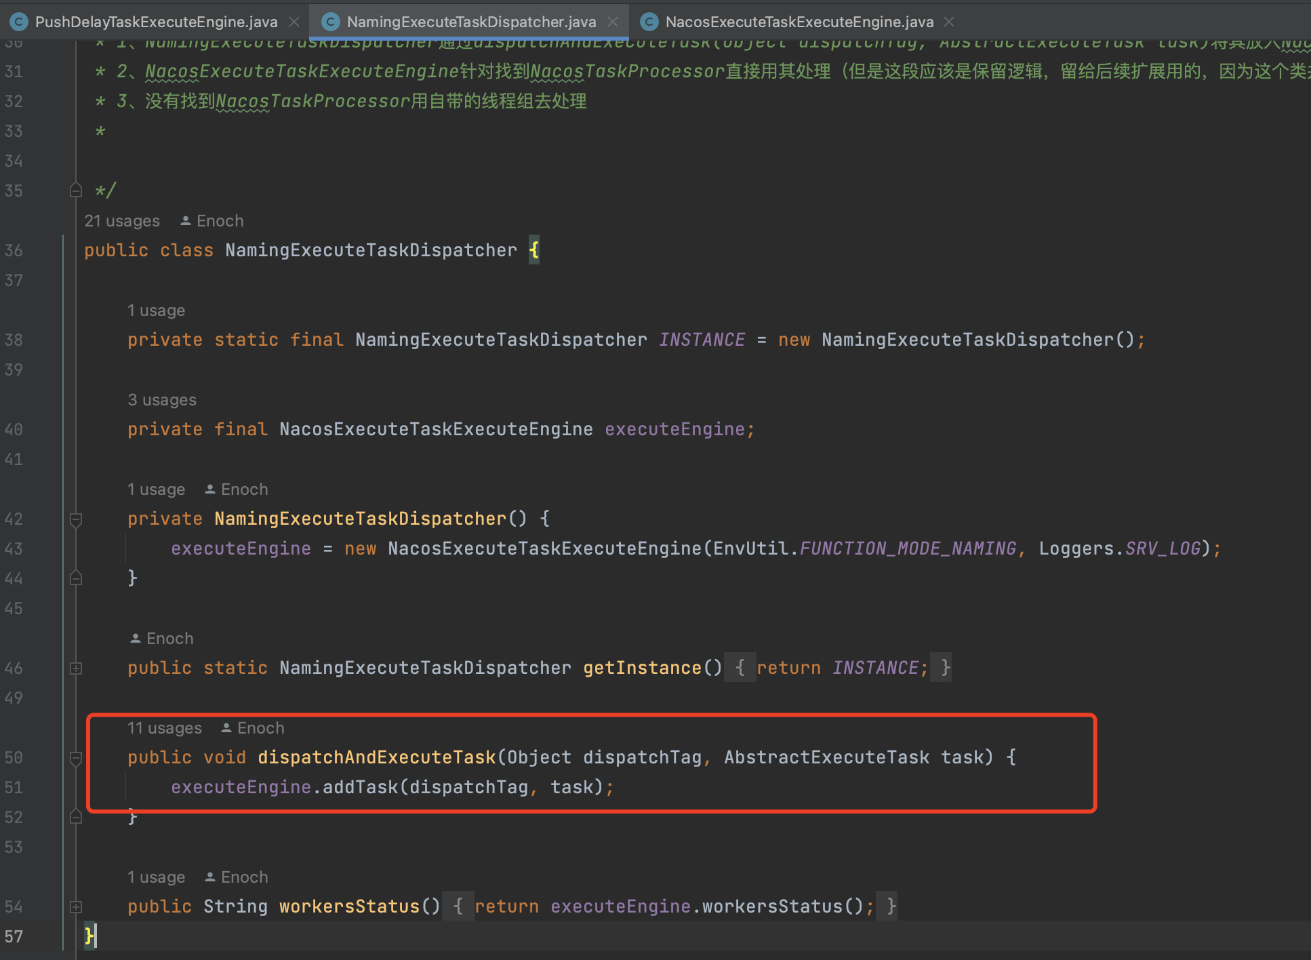Expand folded getInstance body placeholder brace
The image size is (1311, 960).
[740, 668]
